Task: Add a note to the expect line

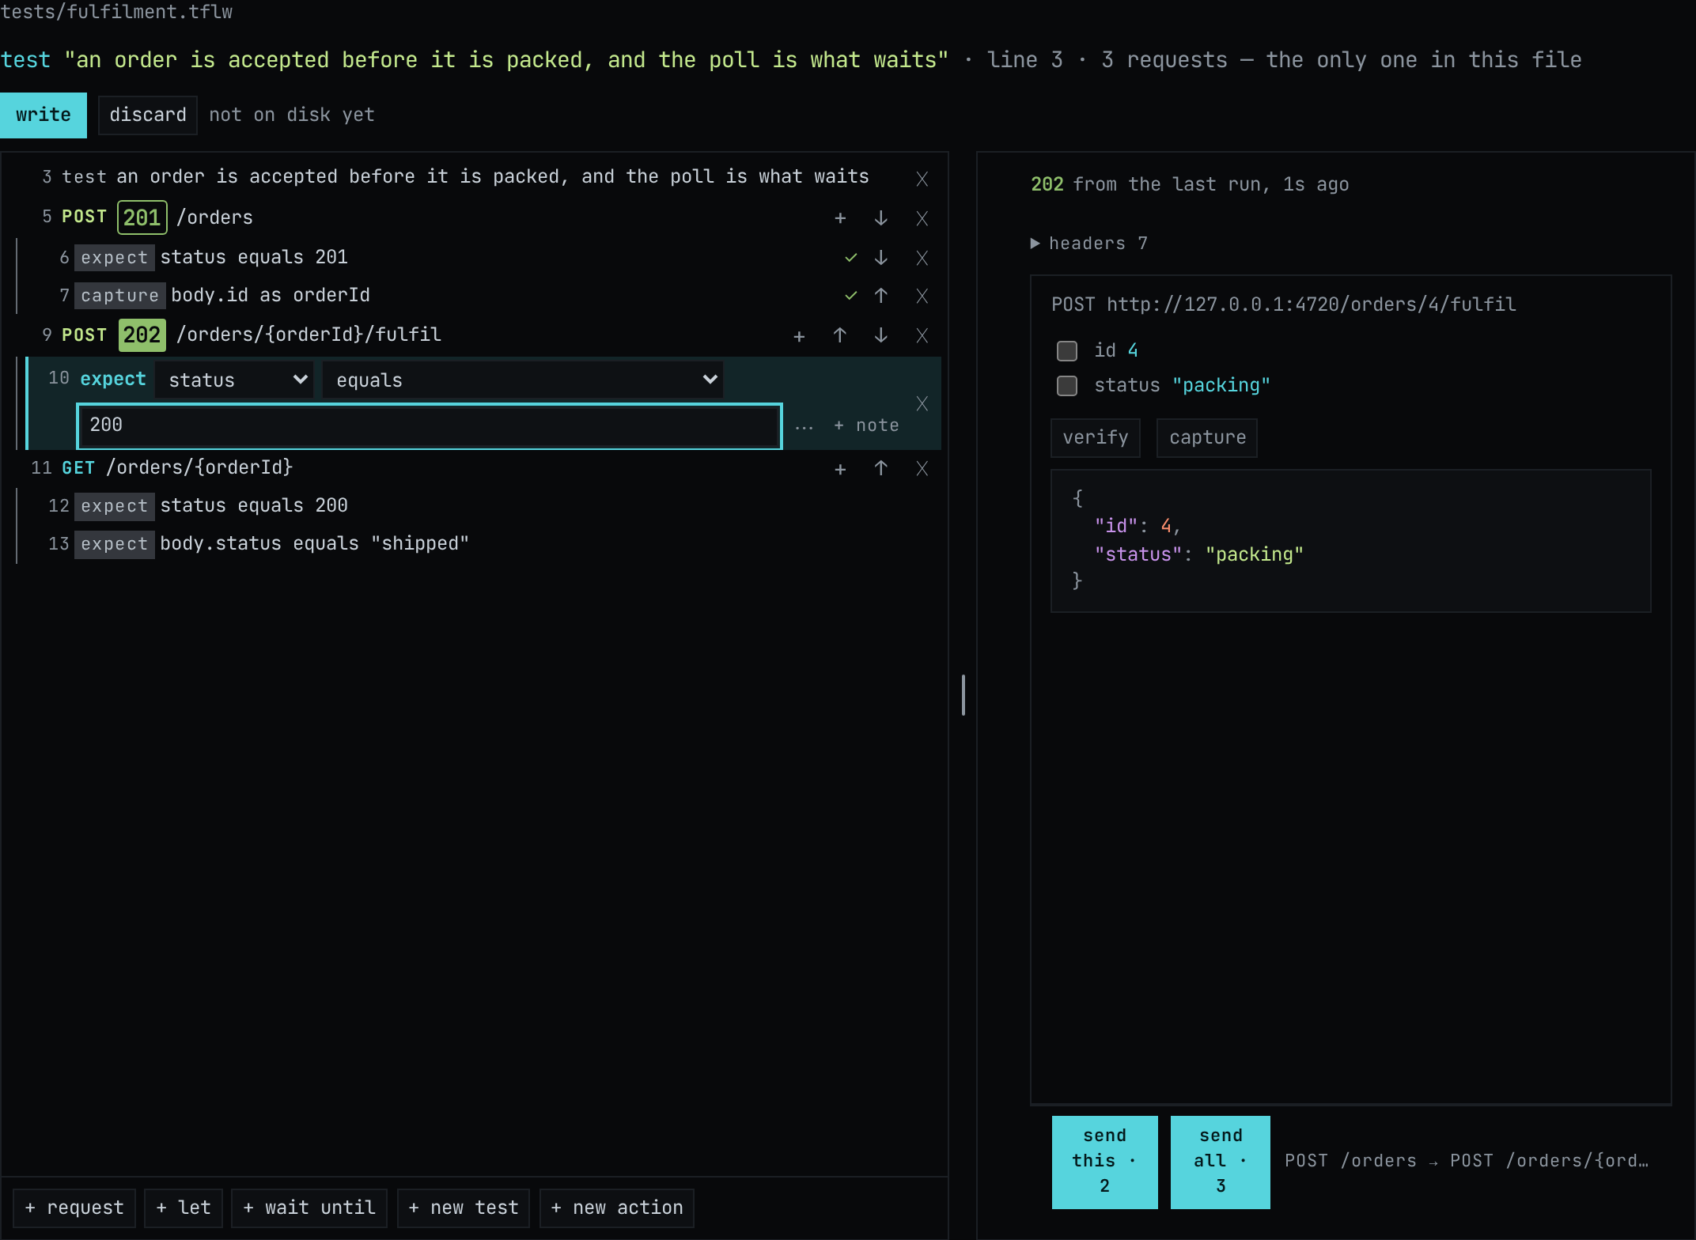Action: (866, 426)
